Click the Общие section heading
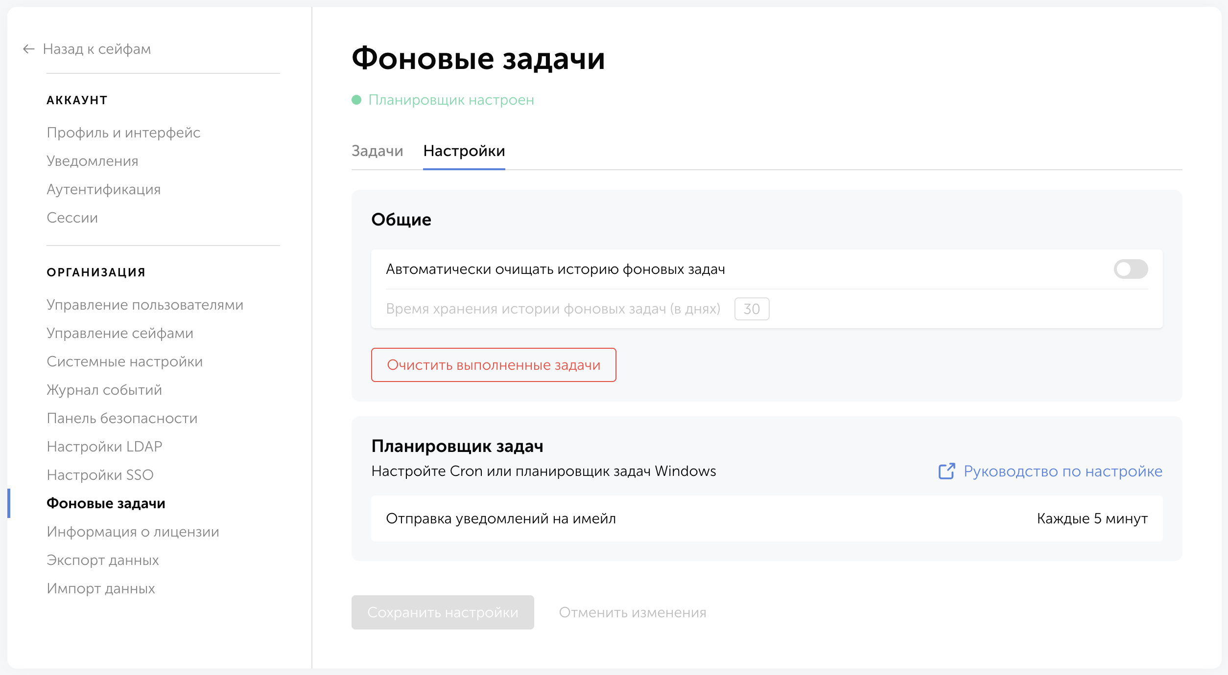The width and height of the screenshot is (1228, 675). (401, 220)
